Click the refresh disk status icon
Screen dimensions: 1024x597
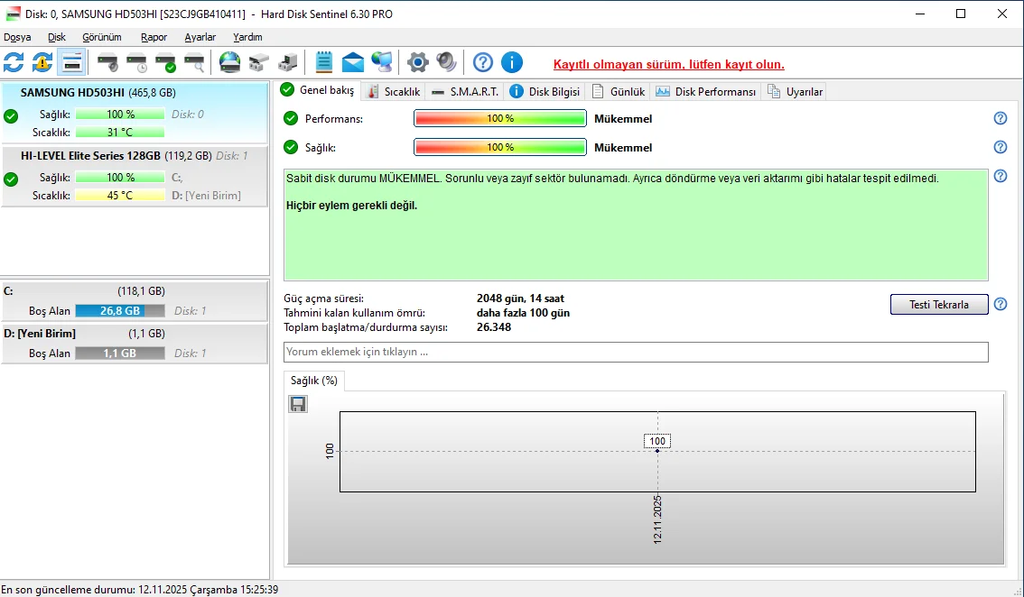pos(14,62)
